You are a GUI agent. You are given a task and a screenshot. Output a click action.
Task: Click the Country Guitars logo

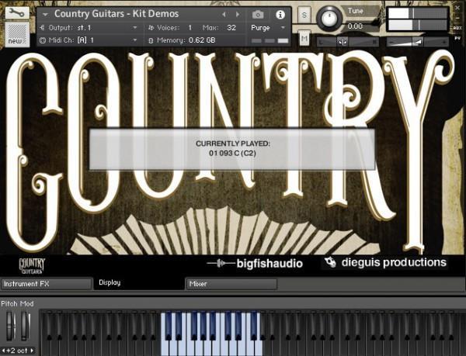pyautogui.click(x=32, y=264)
